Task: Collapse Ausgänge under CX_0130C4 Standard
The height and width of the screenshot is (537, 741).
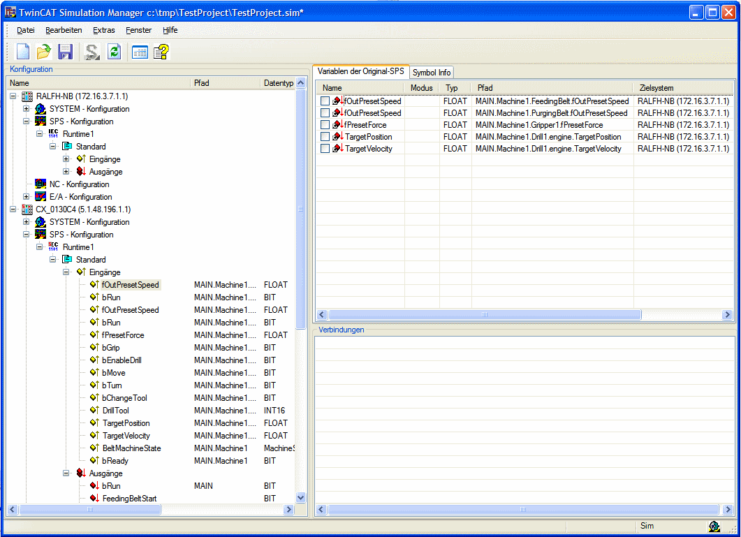Action: click(66, 473)
